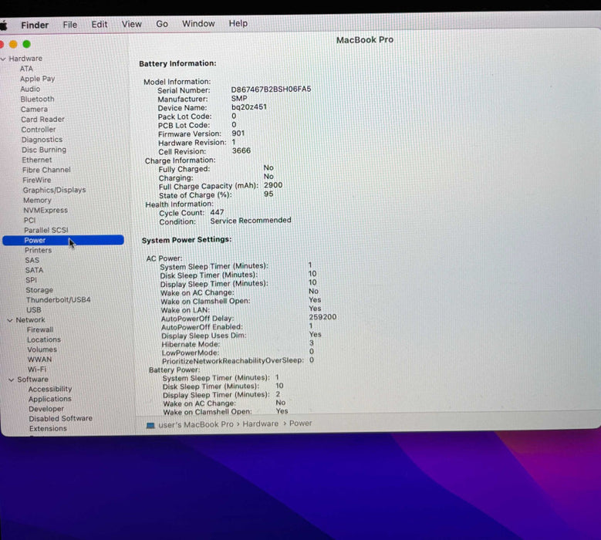This screenshot has height=540, width=601.
Task: Select Camera in the sidebar
Action: (x=34, y=110)
